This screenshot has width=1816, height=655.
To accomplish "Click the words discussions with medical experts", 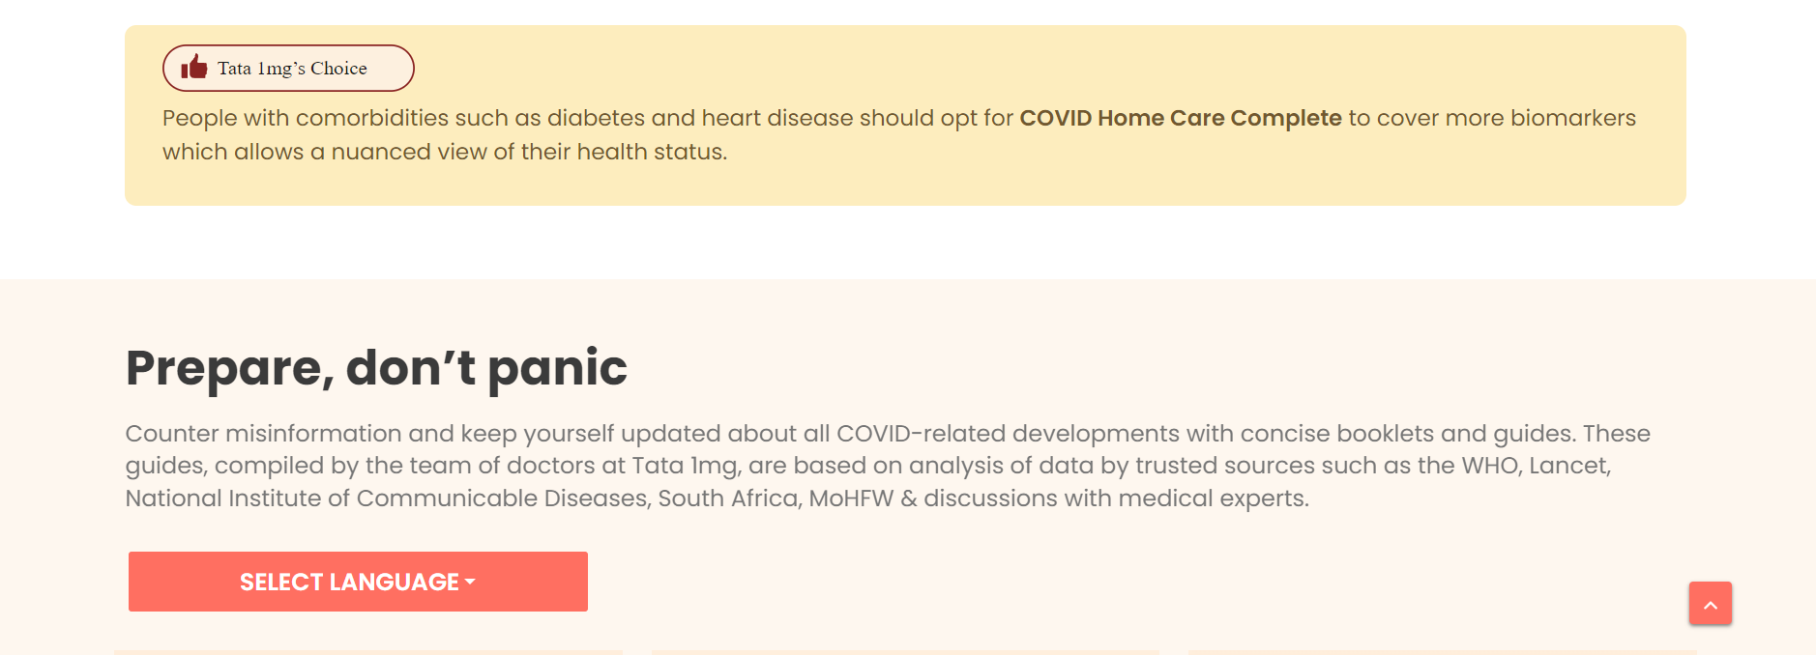I will (1116, 498).
